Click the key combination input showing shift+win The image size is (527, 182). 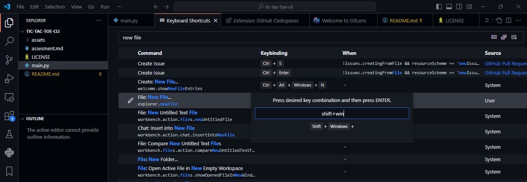(332, 113)
